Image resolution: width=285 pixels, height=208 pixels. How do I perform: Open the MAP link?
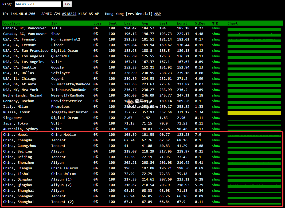point(158,14)
